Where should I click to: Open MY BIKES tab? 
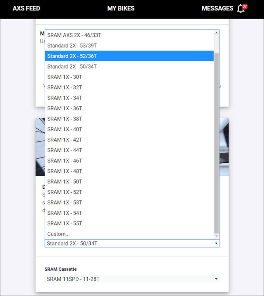121,8
